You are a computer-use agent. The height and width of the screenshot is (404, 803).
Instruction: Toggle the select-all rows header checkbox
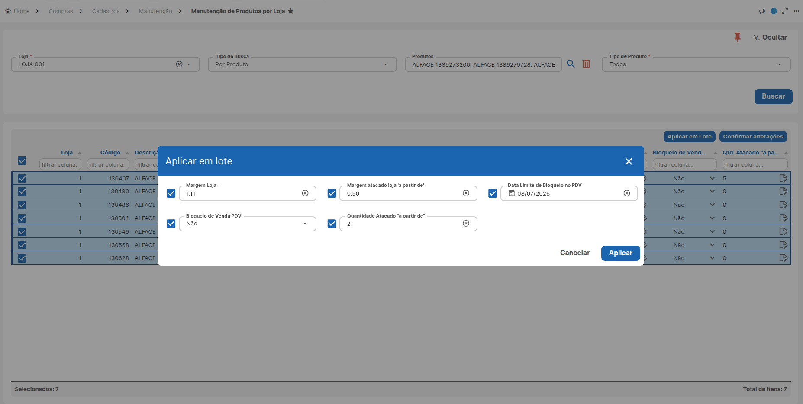coord(22,160)
